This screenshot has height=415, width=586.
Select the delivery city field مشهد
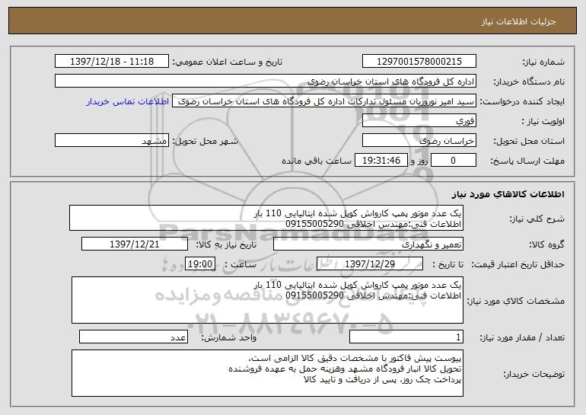pyautogui.click(x=112, y=141)
